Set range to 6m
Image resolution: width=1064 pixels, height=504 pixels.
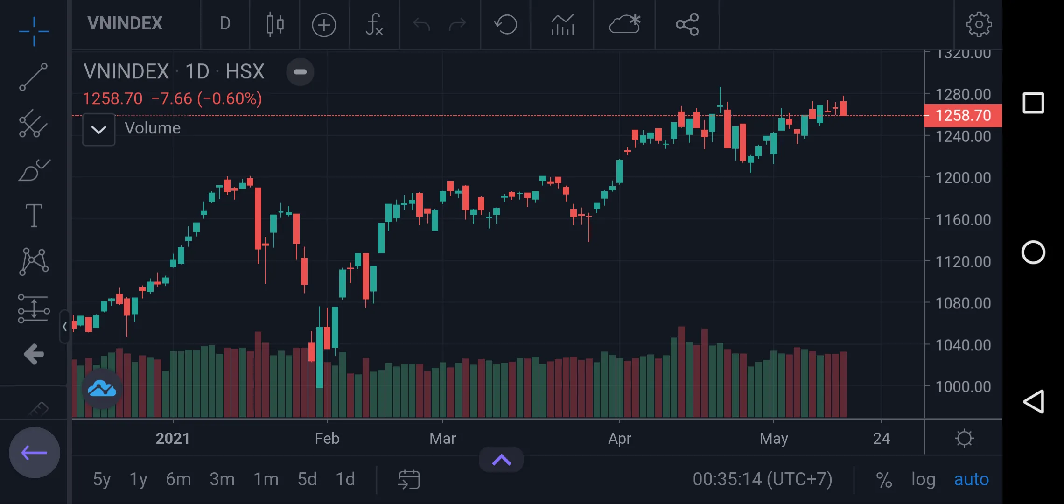point(178,479)
